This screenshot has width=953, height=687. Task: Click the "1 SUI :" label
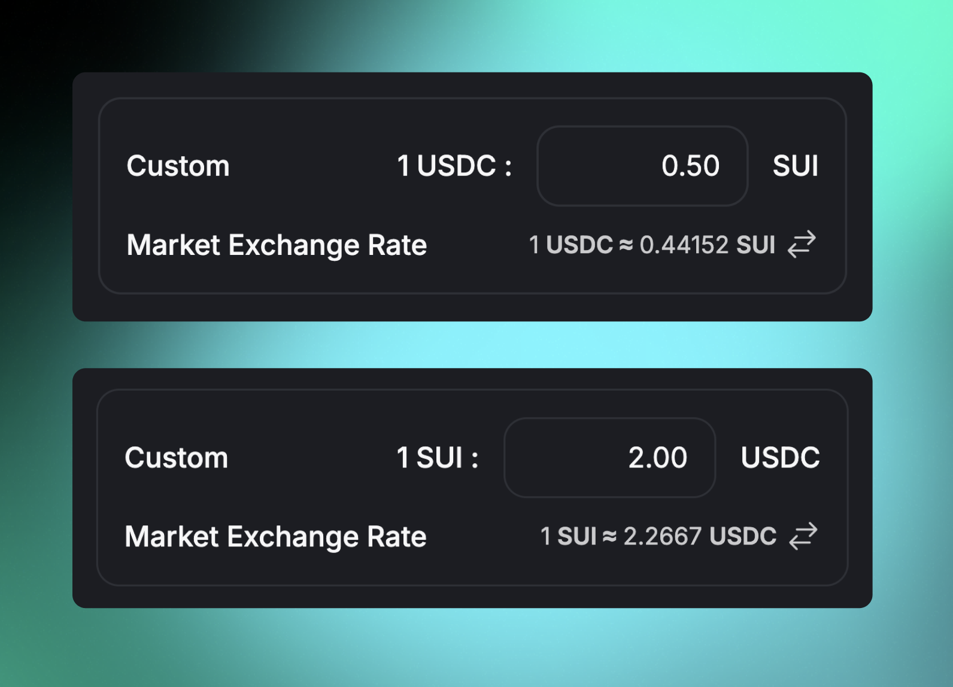coord(438,458)
